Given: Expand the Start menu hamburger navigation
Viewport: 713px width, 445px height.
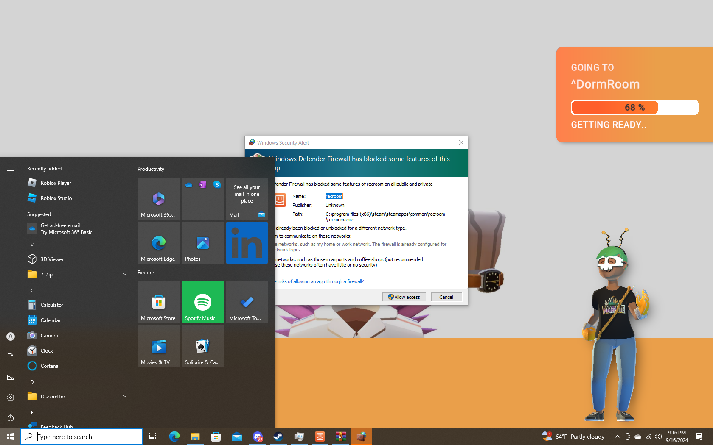Looking at the screenshot, I should (x=11, y=169).
